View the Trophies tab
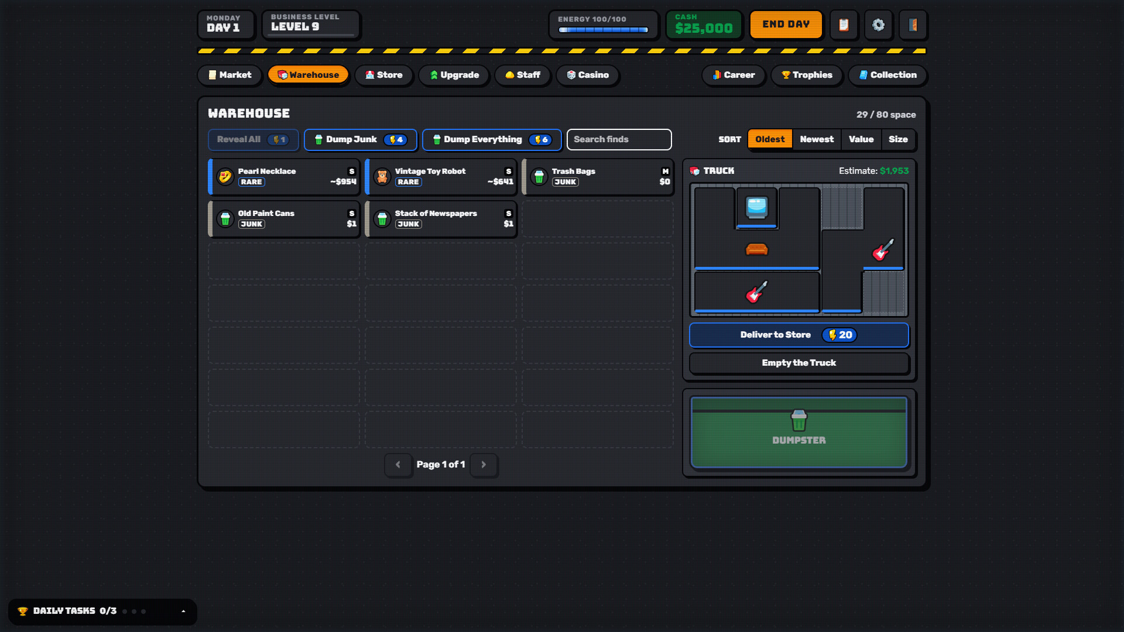This screenshot has width=1124, height=632. click(x=807, y=75)
